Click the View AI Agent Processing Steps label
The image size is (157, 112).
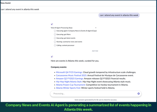coord(62,28)
